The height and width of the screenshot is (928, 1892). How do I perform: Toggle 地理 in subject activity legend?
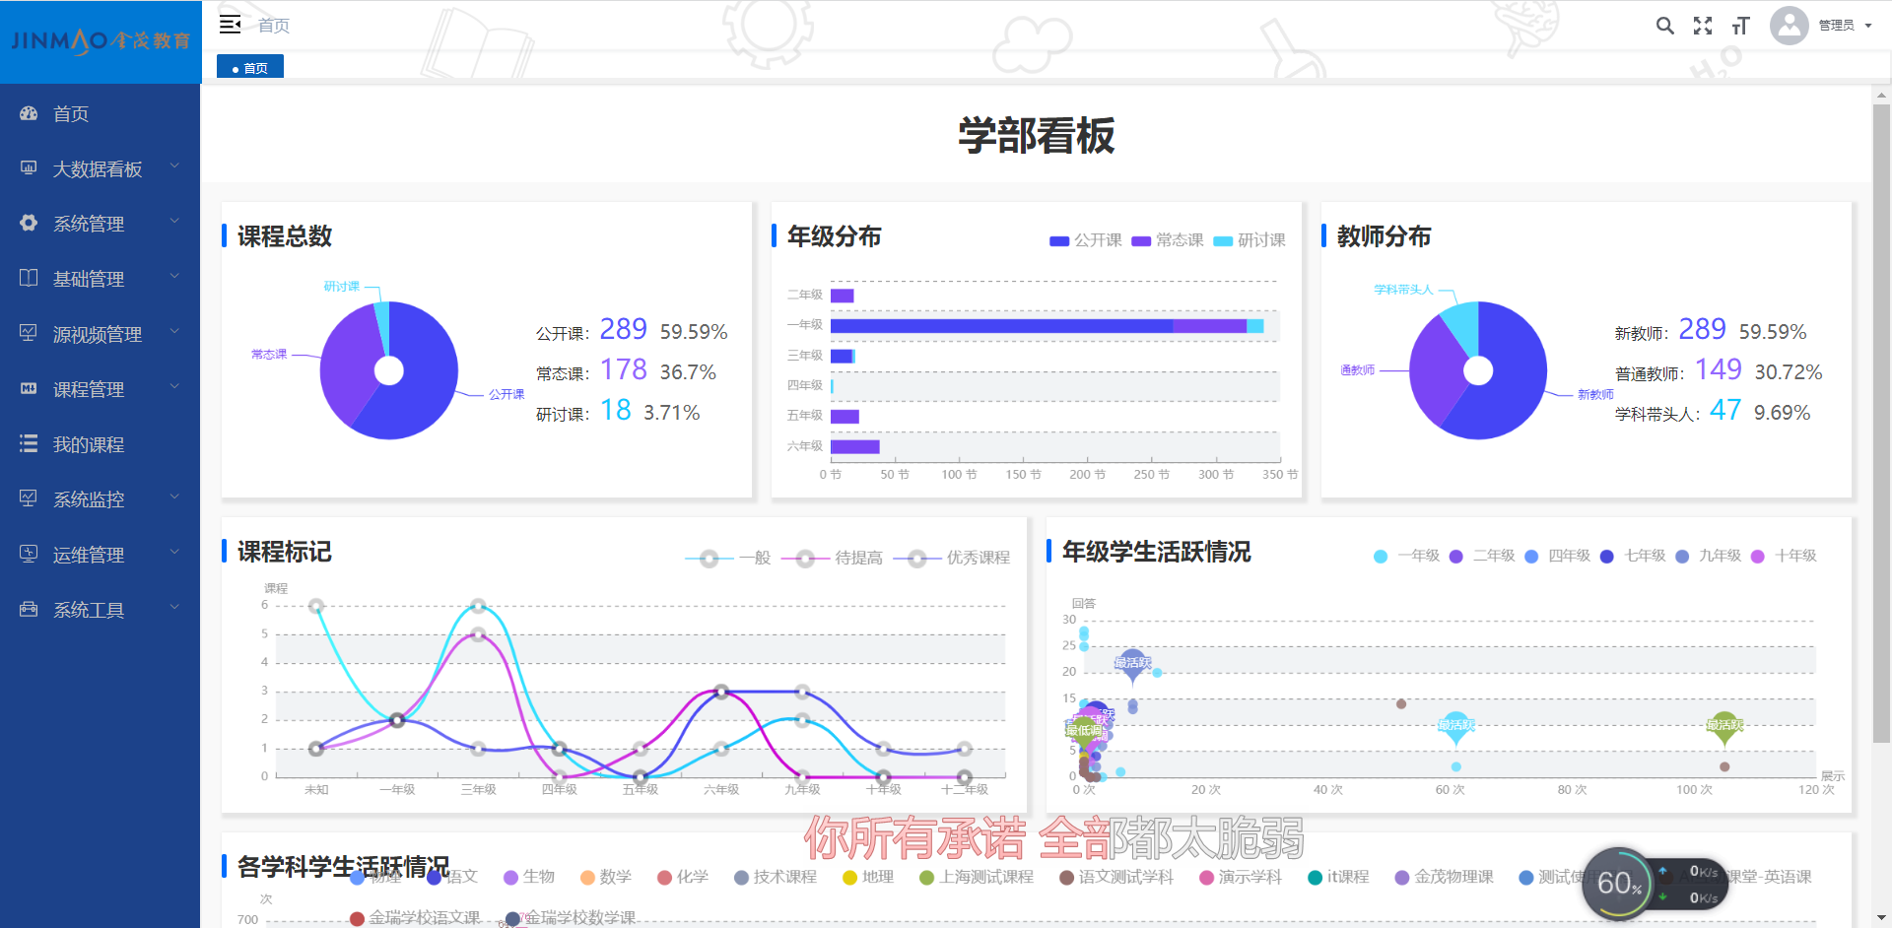click(867, 877)
